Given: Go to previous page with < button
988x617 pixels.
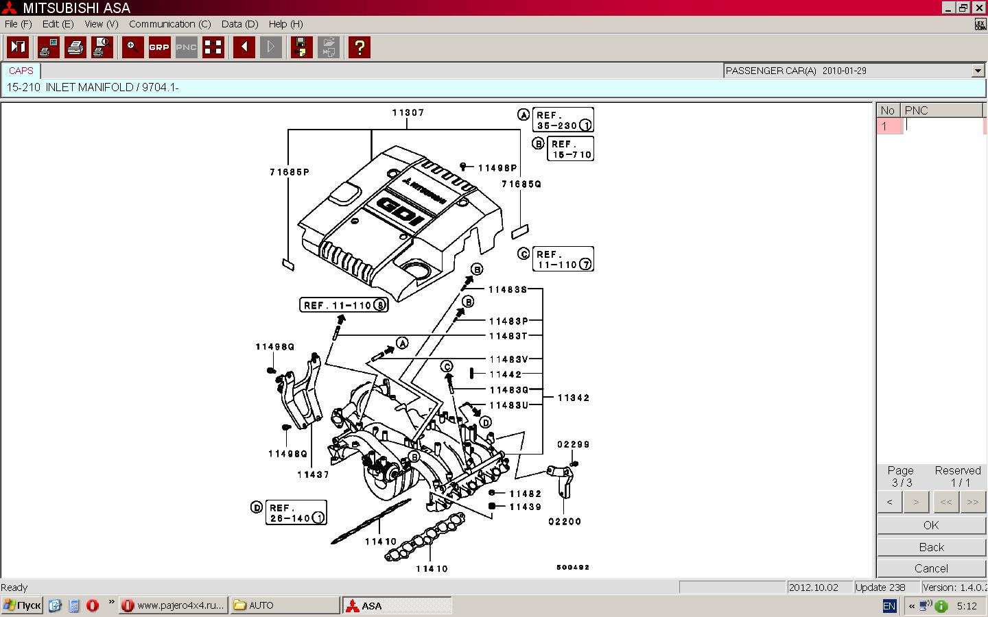Looking at the screenshot, I should click(890, 503).
